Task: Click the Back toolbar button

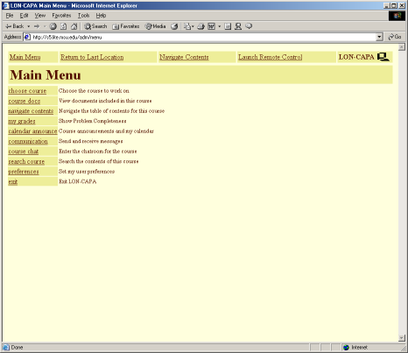Action: click(15, 26)
